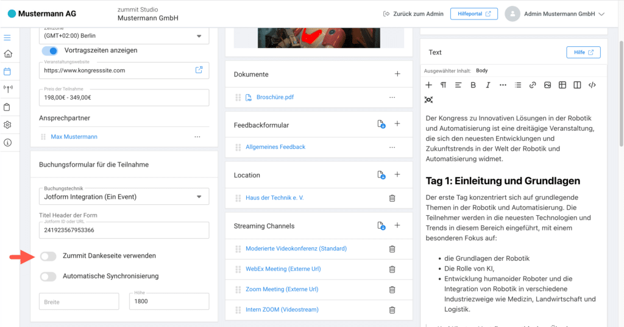Image resolution: width=624 pixels, height=327 pixels.
Task: Click the insert image toolbar icon
Action: point(547,85)
